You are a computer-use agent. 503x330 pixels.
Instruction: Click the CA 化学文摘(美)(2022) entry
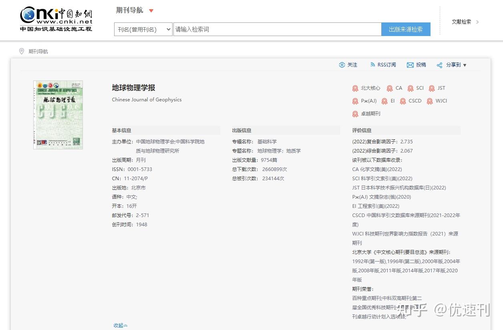(377, 169)
